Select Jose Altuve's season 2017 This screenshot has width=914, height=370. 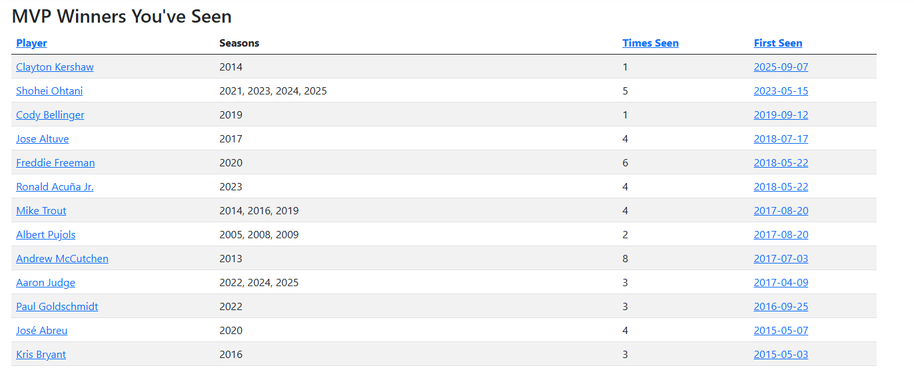pyautogui.click(x=231, y=139)
